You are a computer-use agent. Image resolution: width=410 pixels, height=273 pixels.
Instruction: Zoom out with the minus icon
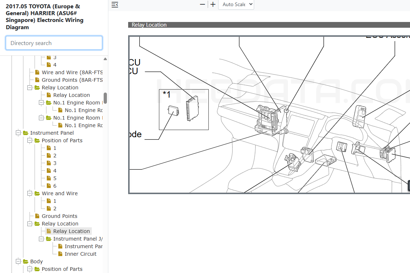[202, 4]
